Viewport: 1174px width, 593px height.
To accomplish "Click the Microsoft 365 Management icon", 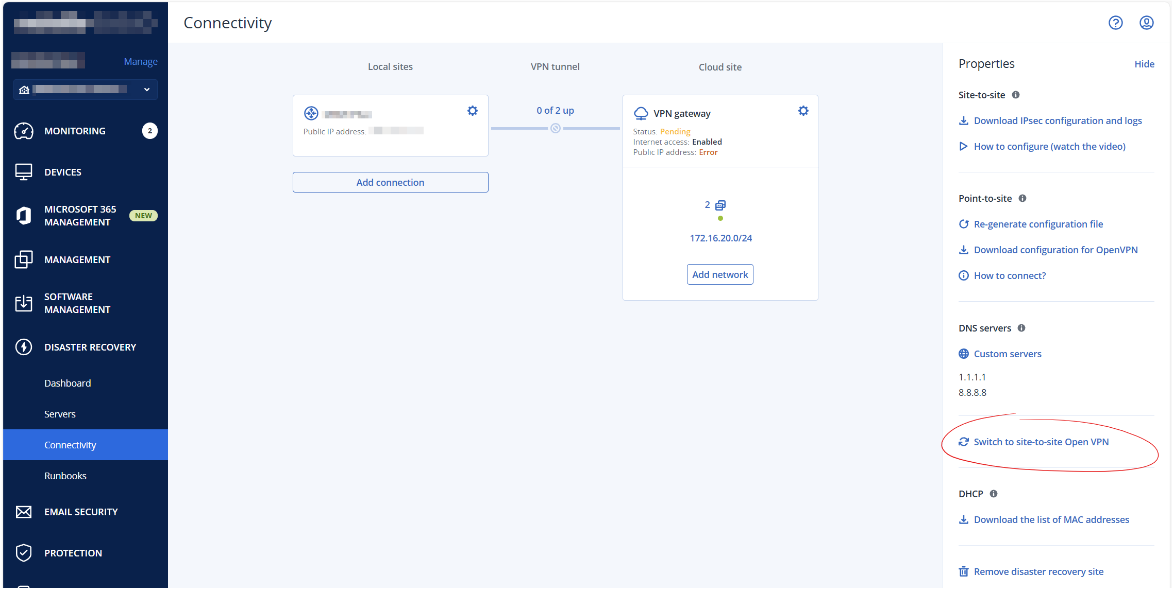I will tap(24, 216).
